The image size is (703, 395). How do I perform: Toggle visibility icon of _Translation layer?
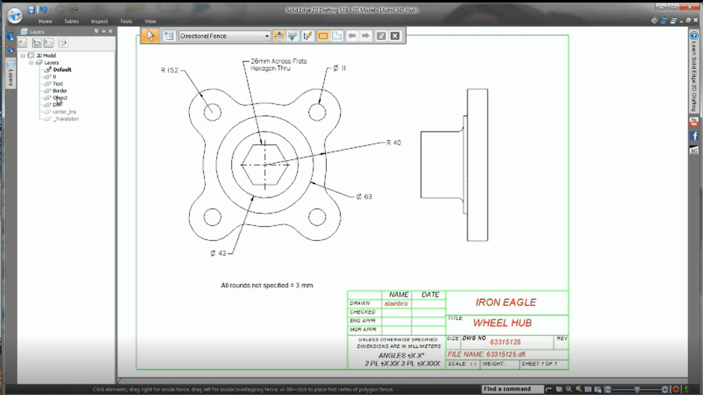pos(47,119)
